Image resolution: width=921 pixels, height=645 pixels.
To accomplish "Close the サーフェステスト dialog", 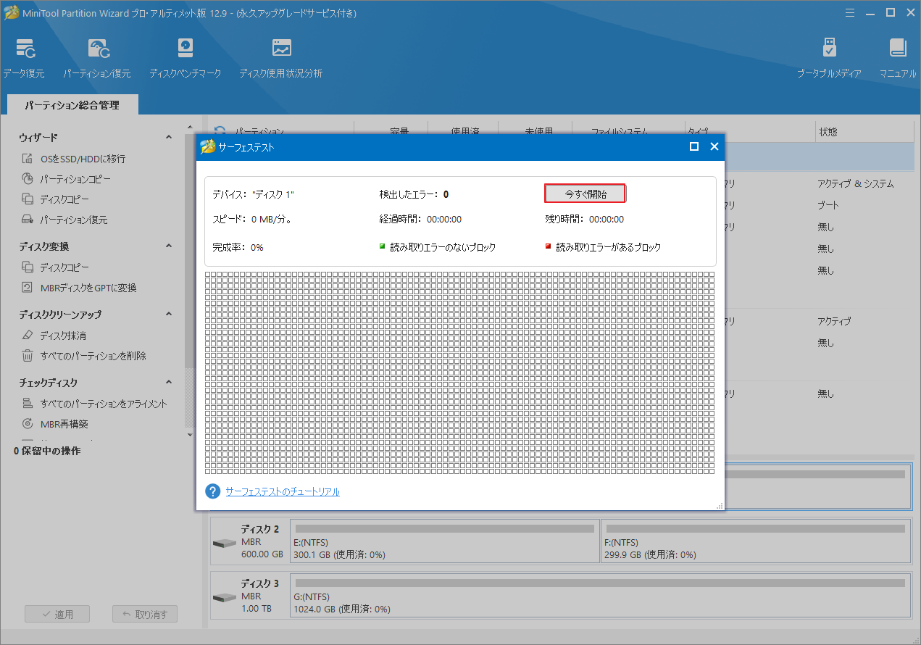I will pos(714,146).
